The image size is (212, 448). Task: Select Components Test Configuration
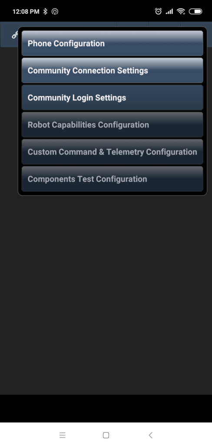coord(112,179)
